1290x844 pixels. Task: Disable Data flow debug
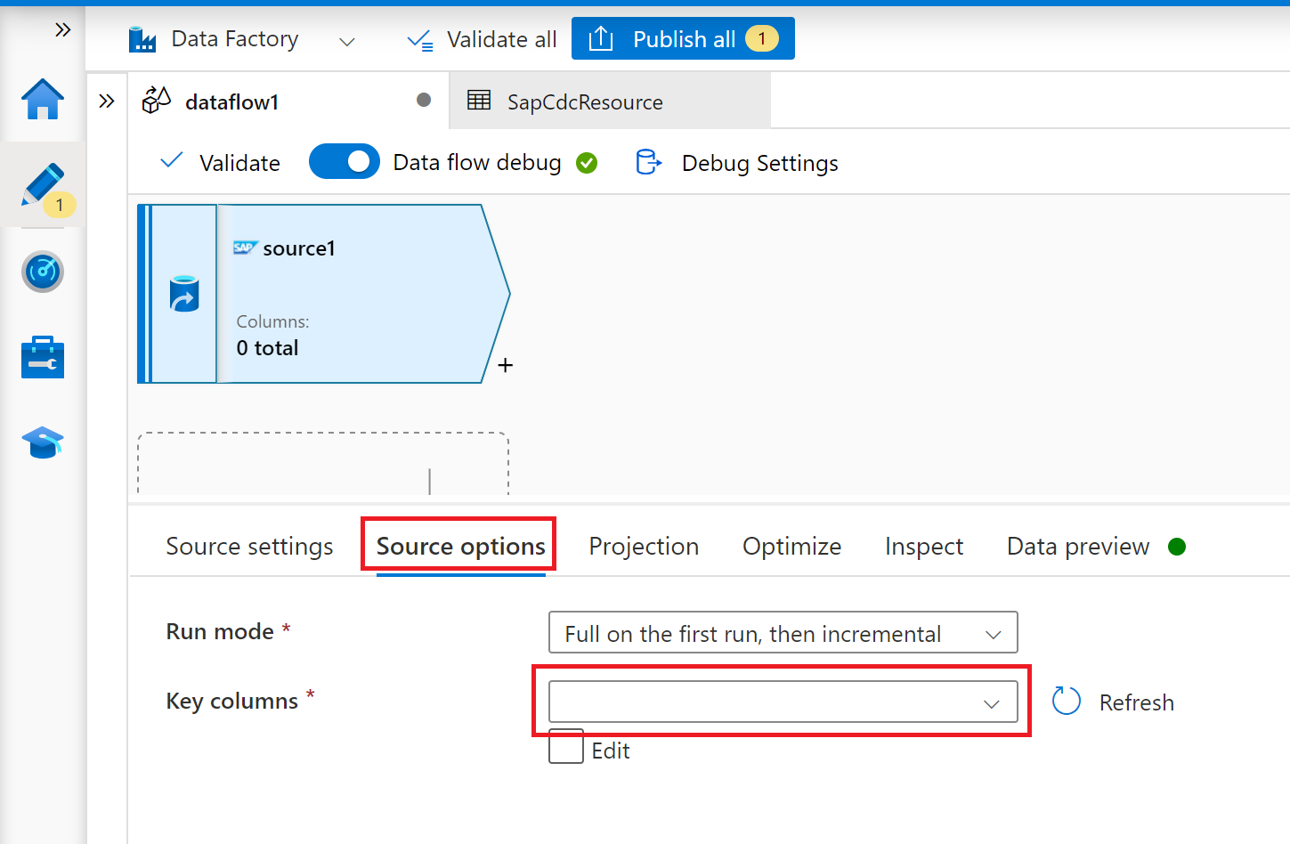345,161
